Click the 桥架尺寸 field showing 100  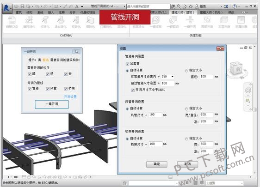click(155, 144)
